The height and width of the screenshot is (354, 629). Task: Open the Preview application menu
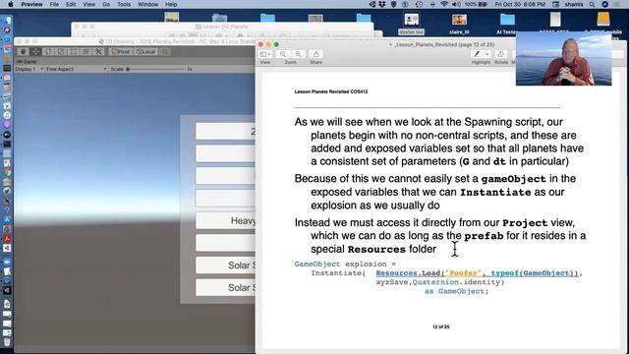[x=31, y=4]
